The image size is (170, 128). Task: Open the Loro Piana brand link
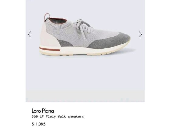coord(43,111)
